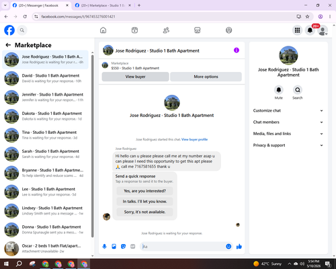Open the emoji picker in message box
Image resolution: width=336 pixels, height=269 pixels.
228,247
